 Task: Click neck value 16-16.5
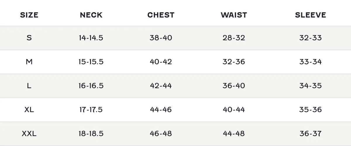[91, 86]
